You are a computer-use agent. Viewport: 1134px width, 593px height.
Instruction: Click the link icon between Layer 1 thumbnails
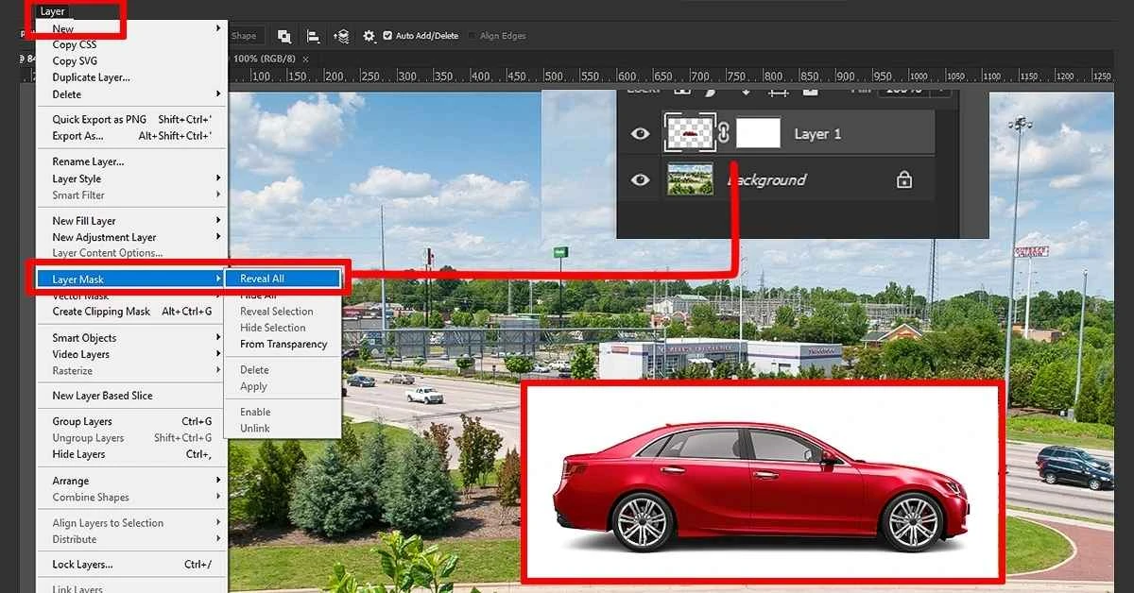coord(724,134)
